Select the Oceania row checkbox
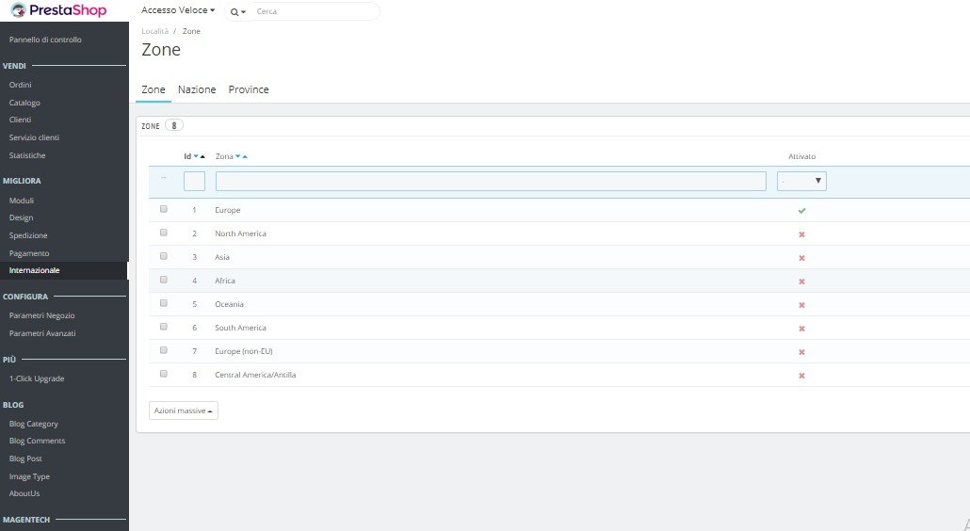Image resolution: width=970 pixels, height=531 pixels. pyautogui.click(x=163, y=303)
